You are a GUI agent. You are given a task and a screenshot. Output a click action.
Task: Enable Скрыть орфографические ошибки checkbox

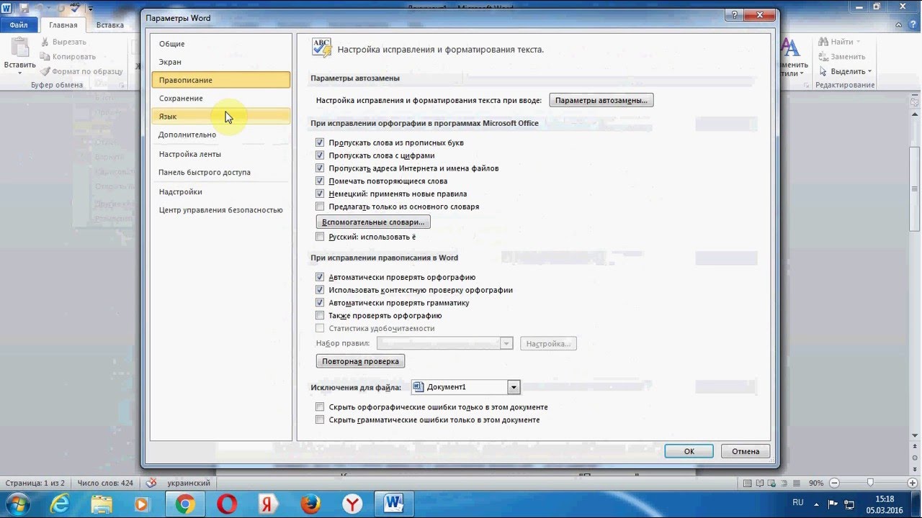click(320, 407)
